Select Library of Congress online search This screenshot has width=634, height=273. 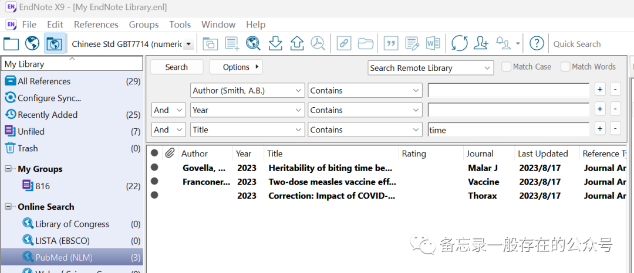pyautogui.click(x=72, y=224)
